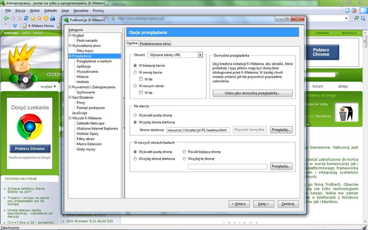Open the Plik menu
The image size is (368, 230).
(8, 11)
